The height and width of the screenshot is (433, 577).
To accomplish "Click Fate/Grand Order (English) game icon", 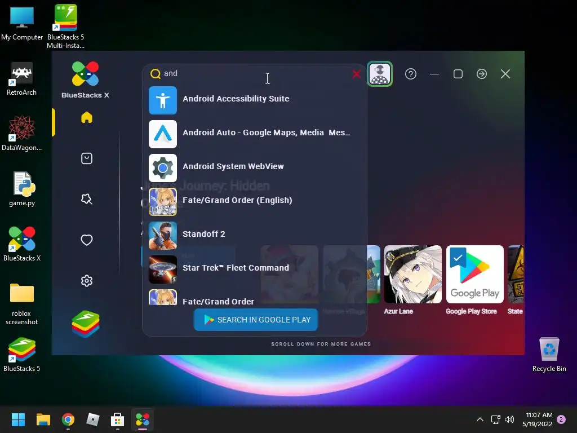I will (163, 202).
